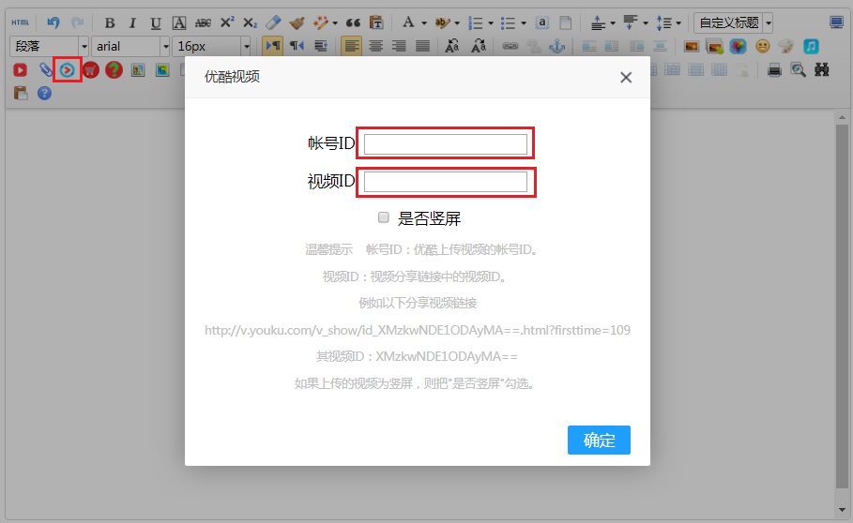Apply italic formatting
This screenshot has height=523, width=853.
pos(132,22)
